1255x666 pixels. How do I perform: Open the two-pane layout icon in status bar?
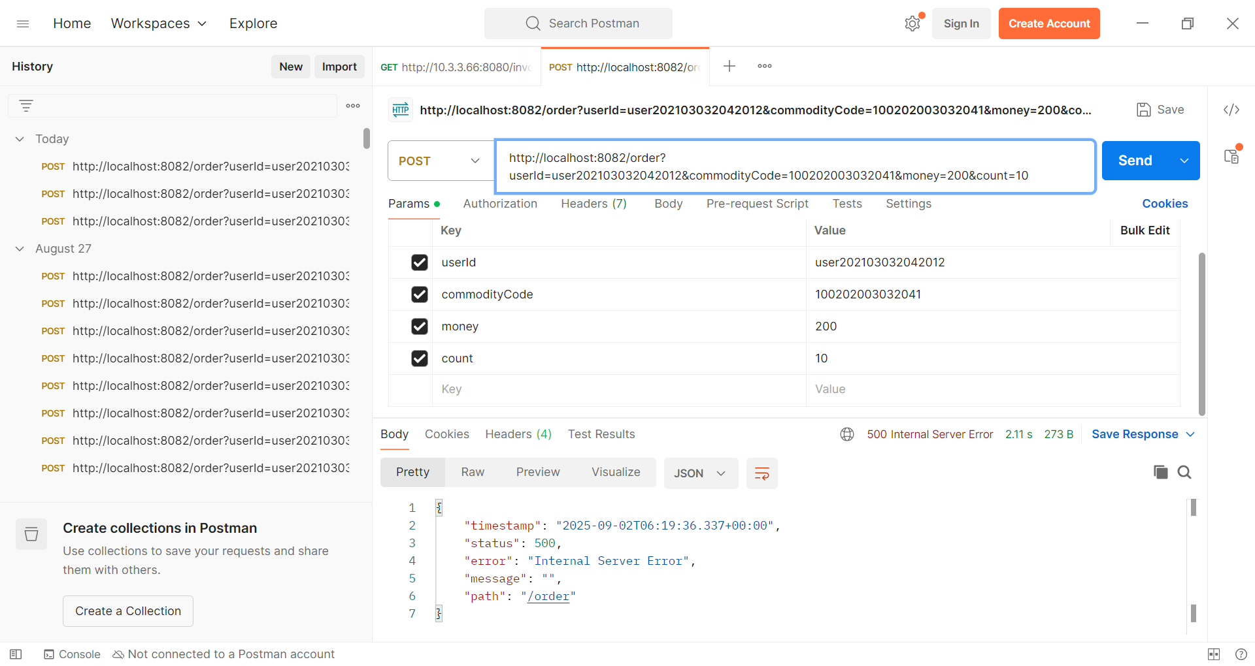coord(1214,654)
